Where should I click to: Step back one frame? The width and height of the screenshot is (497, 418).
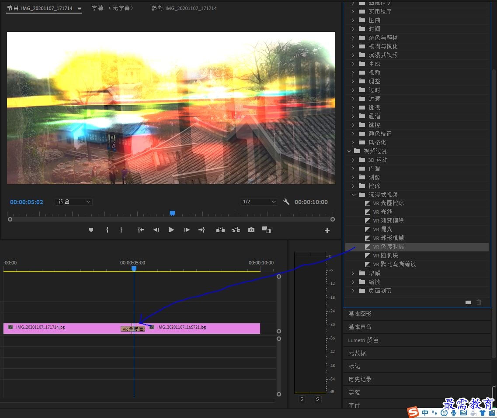click(x=156, y=230)
